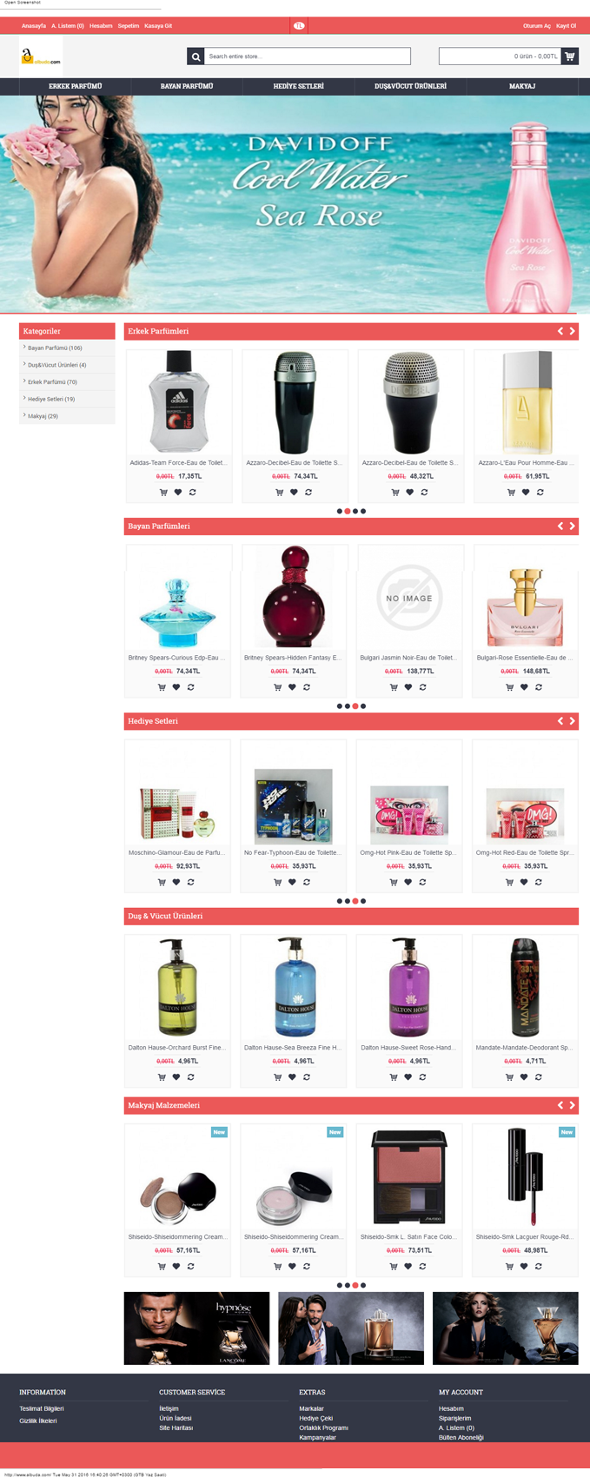Image resolution: width=590 pixels, height=1477 pixels.
Task: Select last pagination dot under Bayan Parfümleri
Action: pos(363,706)
